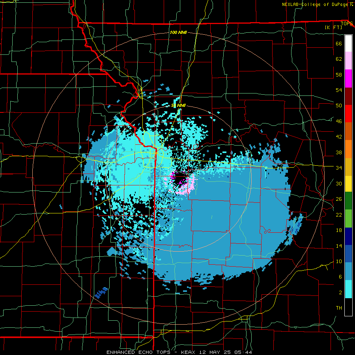Viewport: 355px width, 355px height.
Task: Click the 05:44 timestamp text
Action: click(242, 352)
